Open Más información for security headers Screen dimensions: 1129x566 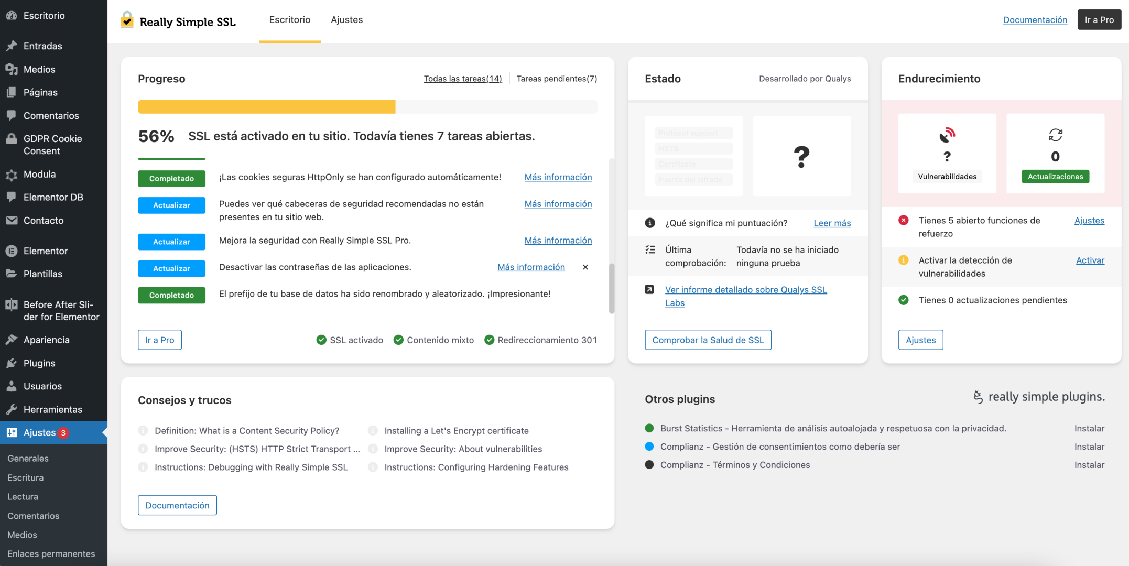(558, 204)
